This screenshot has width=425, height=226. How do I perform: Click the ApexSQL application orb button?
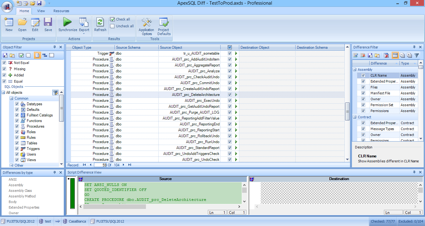tap(7, 6)
